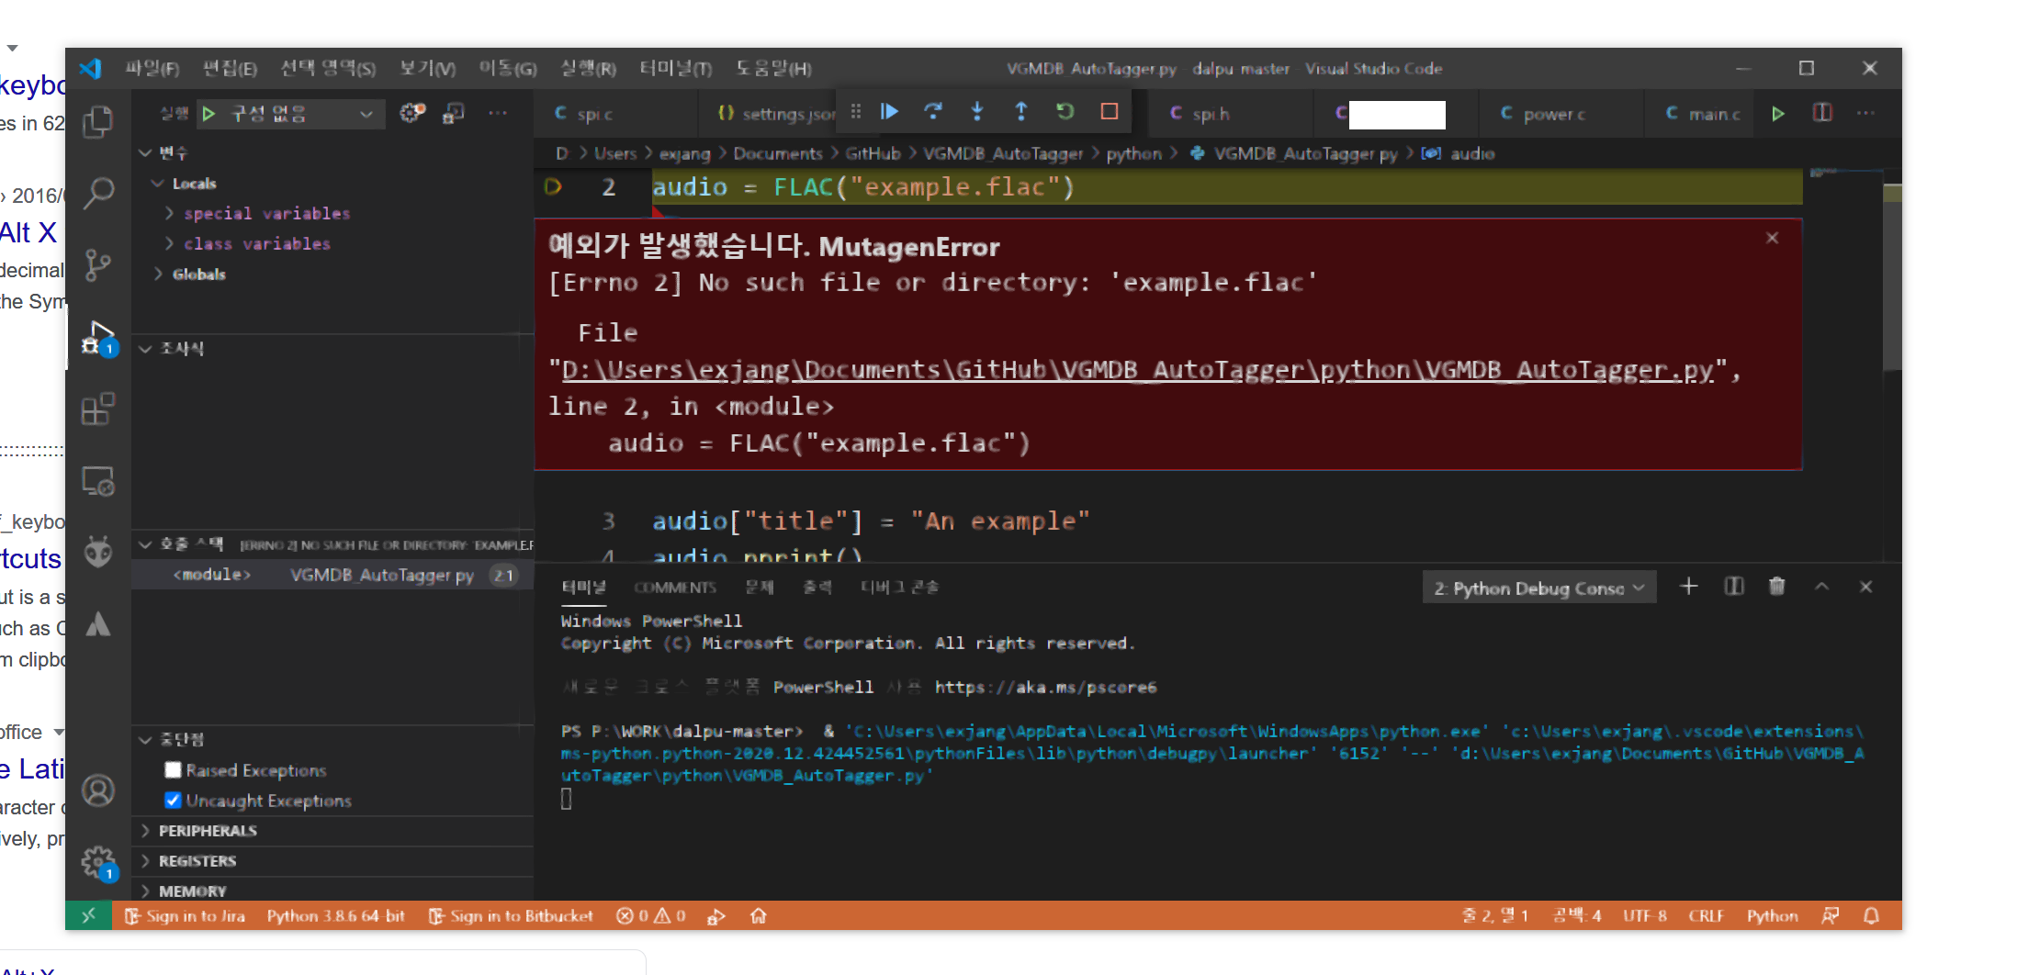Viewport: 2017px width, 975px height.
Task: Open more editor actions ellipsis
Action: pyautogui.click(x=1865, y=113)
